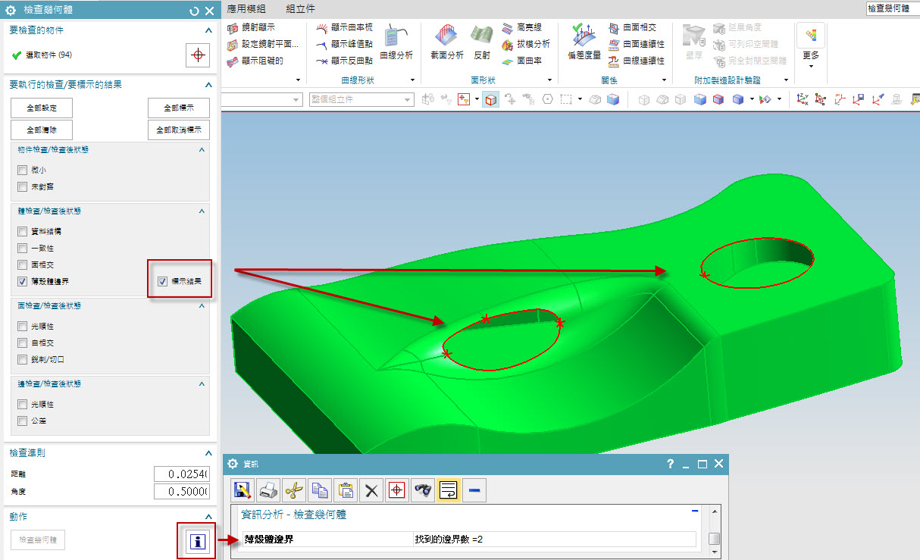Open dialog settings gear of 檢查幾何體

click(x=10, y=11)
